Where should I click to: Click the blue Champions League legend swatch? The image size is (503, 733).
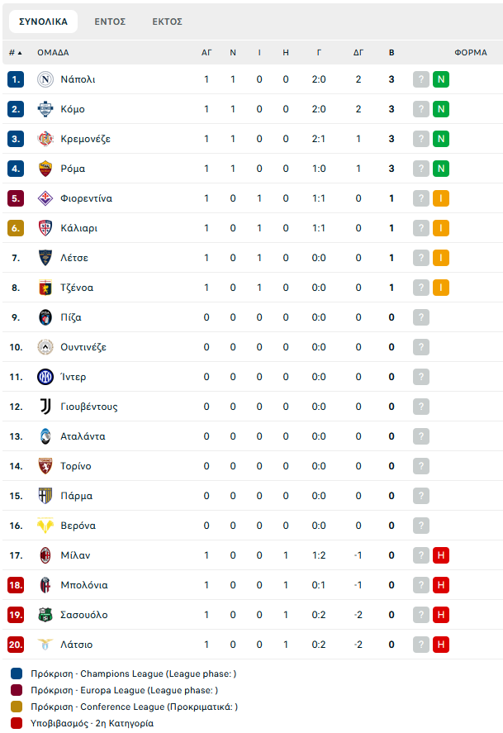[x=17, y=674]
